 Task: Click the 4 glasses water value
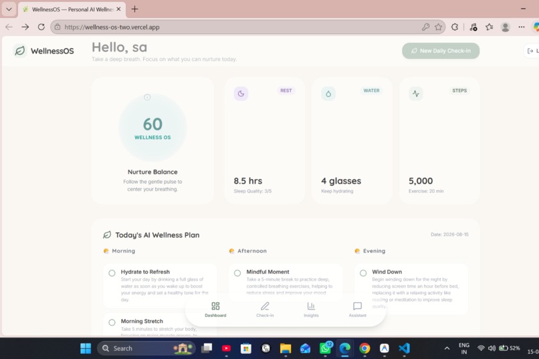click(341, 181)
